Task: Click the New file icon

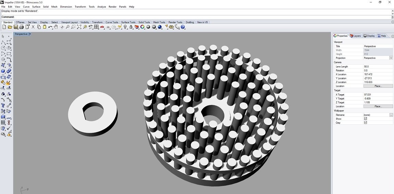Action: point(4,27)
